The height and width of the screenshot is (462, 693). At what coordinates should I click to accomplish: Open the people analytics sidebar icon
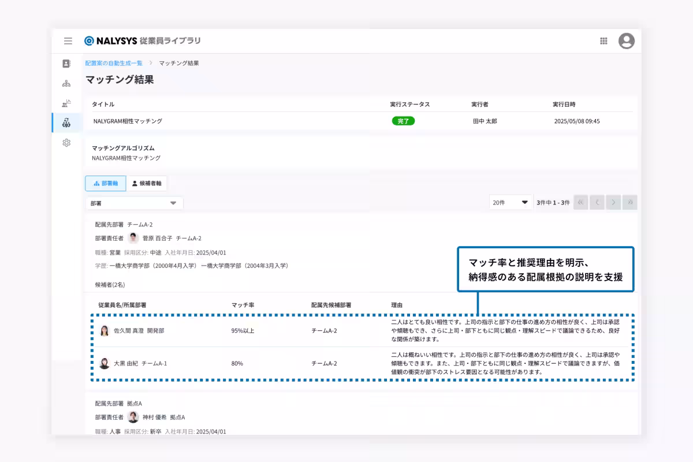pos(66,103)
